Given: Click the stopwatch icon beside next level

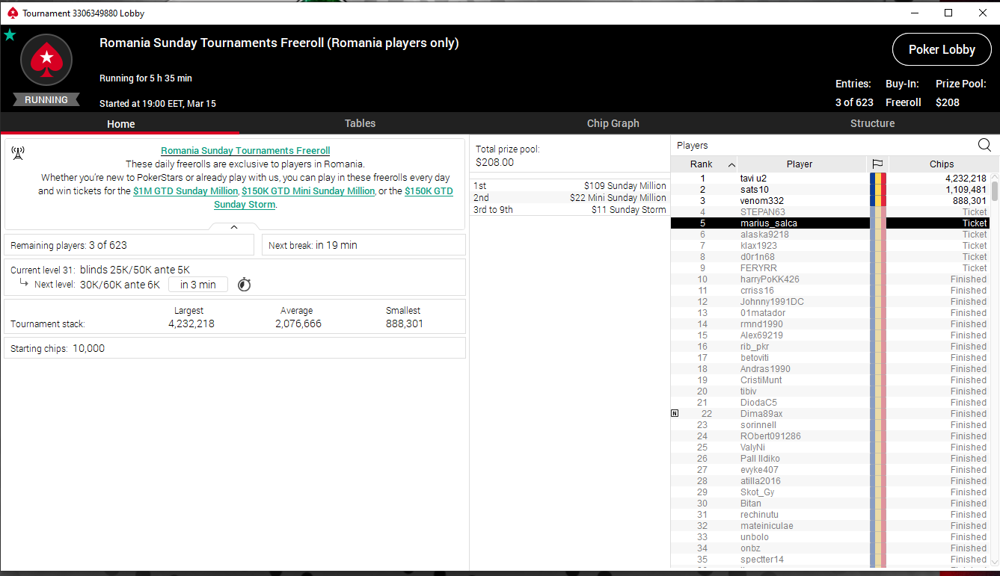Looking at the screenshot, I should [244, 285].
